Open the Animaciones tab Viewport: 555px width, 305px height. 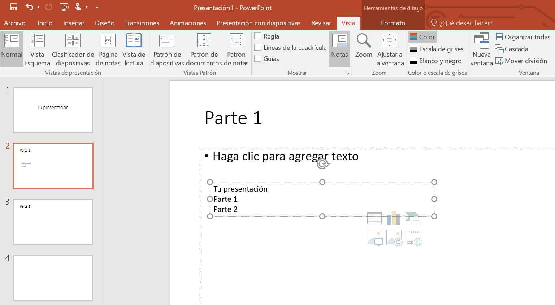pos(188,23)
